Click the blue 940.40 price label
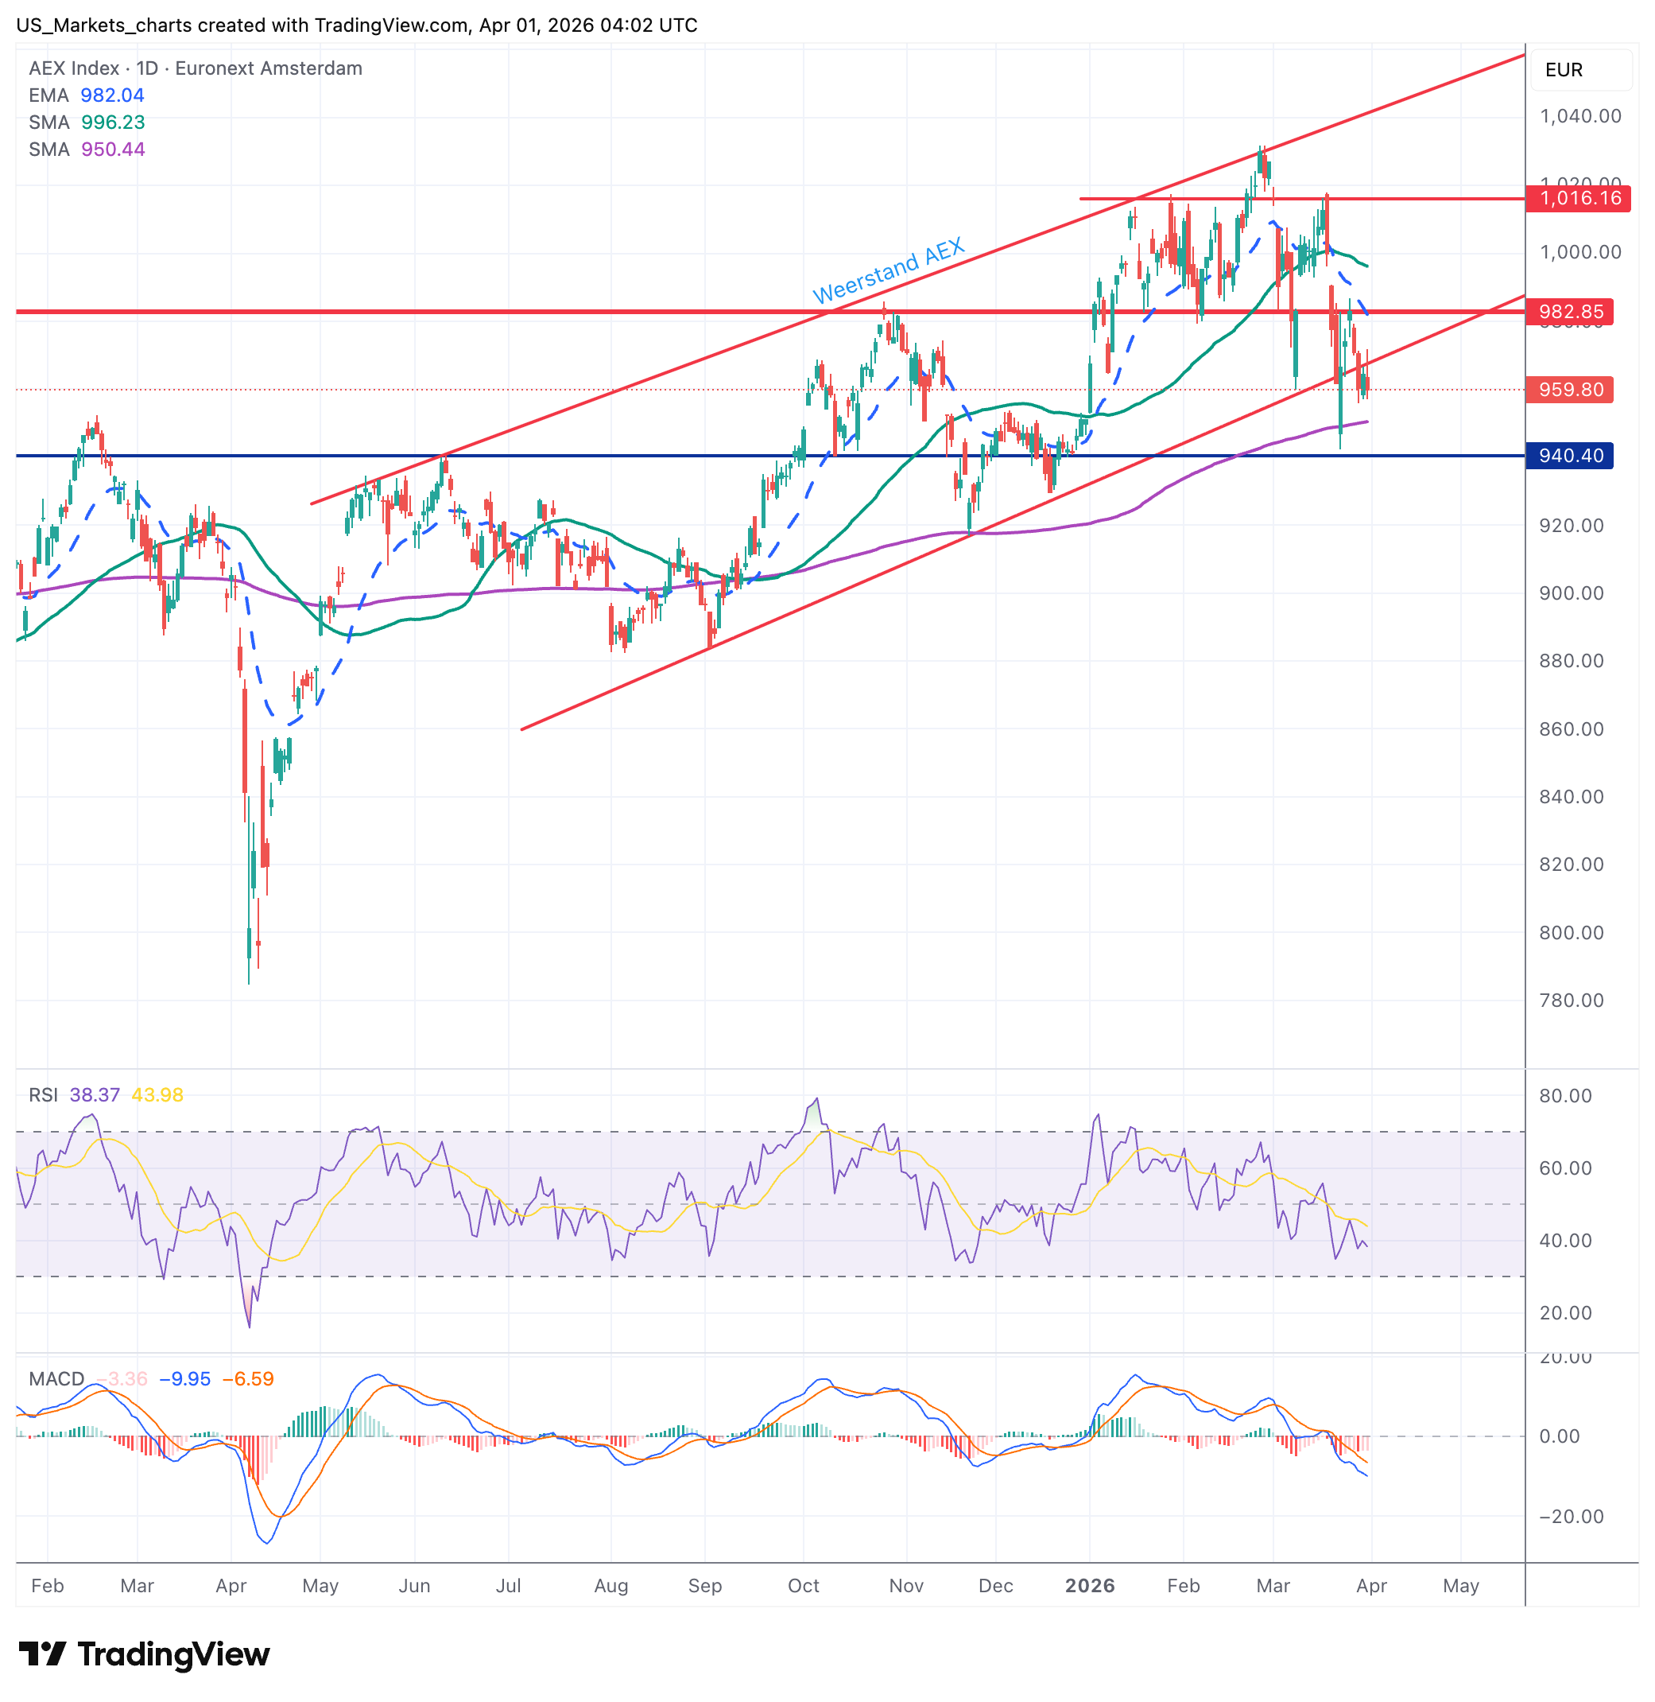This screenshot has width=1655, height=1702. [x=1570, y=455]
